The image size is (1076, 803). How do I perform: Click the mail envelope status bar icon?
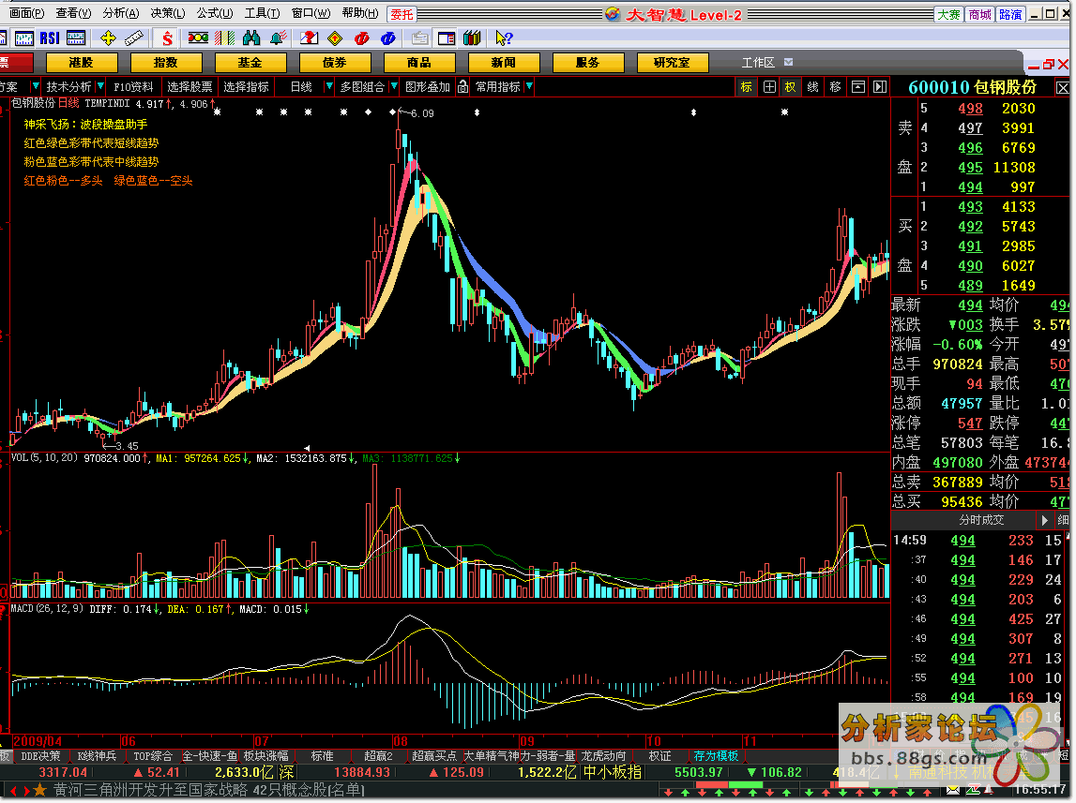point(953,791)
